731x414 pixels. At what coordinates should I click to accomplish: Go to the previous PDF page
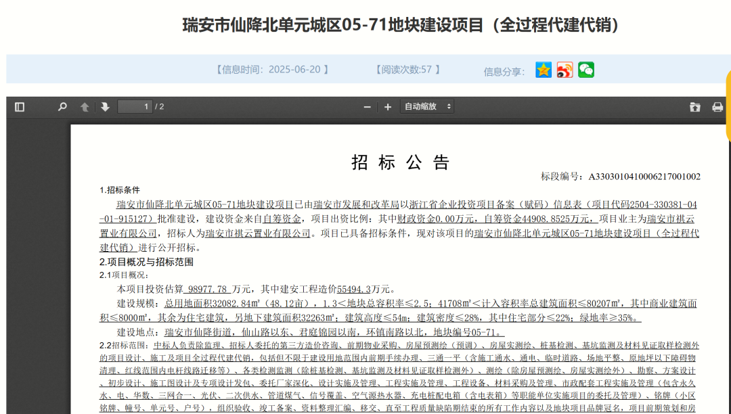[x=85, y=107]
